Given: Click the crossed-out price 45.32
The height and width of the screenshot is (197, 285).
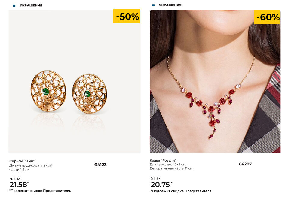Looking at the screenshot, I should (x=15, y=178).
